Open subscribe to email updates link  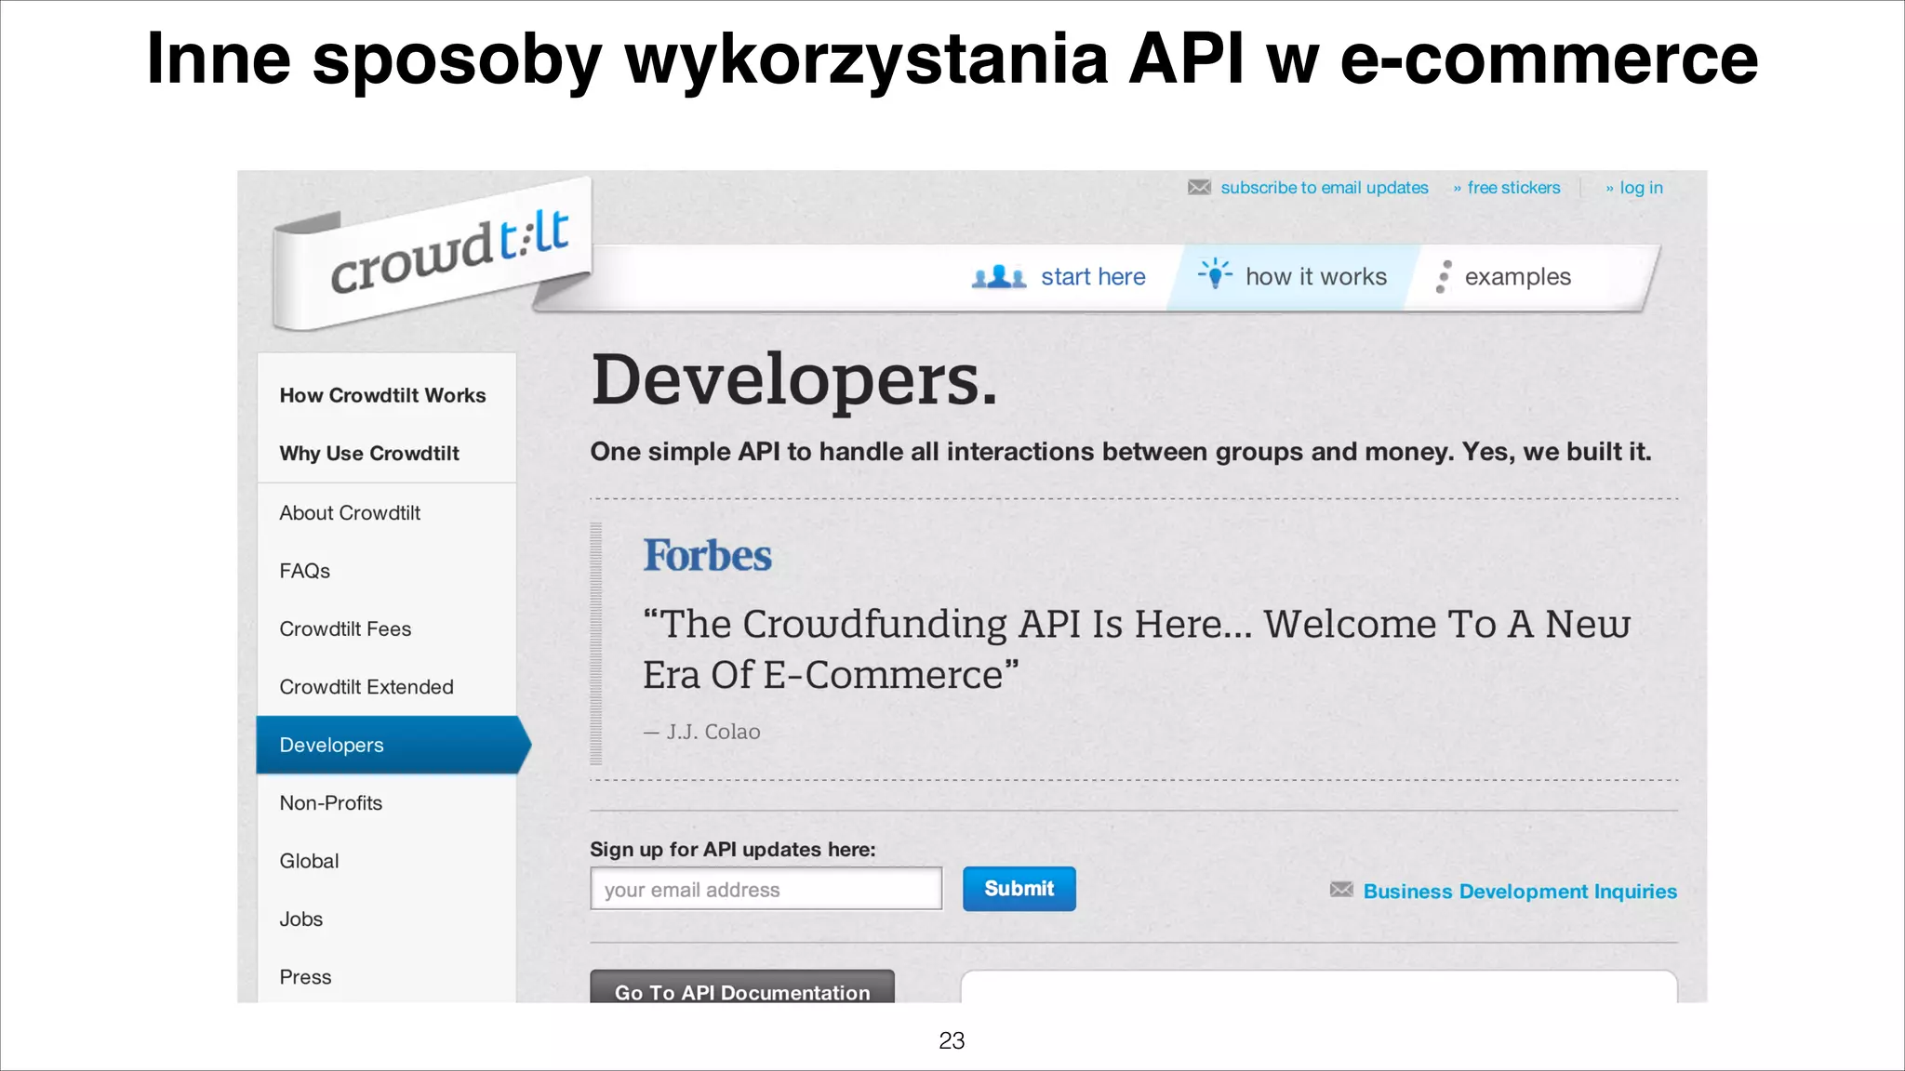(1325, 188)
